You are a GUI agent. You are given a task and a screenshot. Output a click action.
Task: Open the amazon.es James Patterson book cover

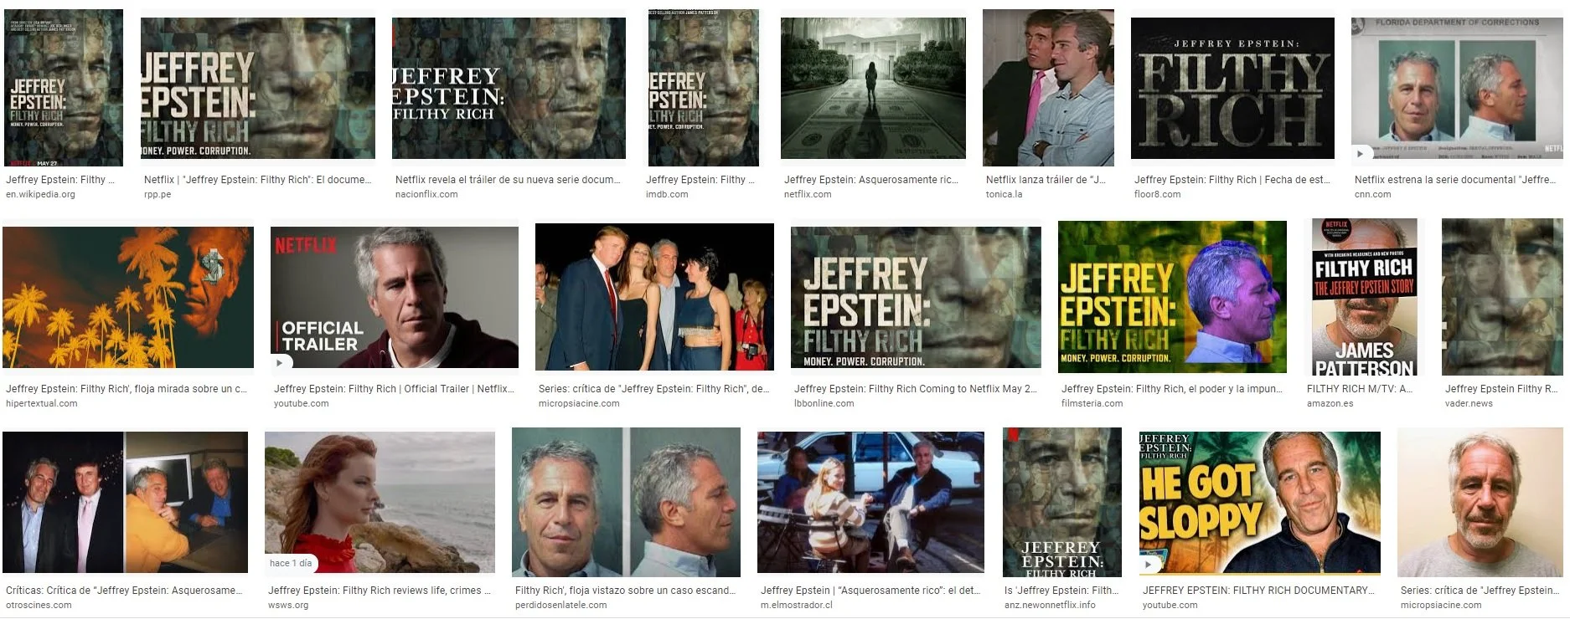point(1365,297)
